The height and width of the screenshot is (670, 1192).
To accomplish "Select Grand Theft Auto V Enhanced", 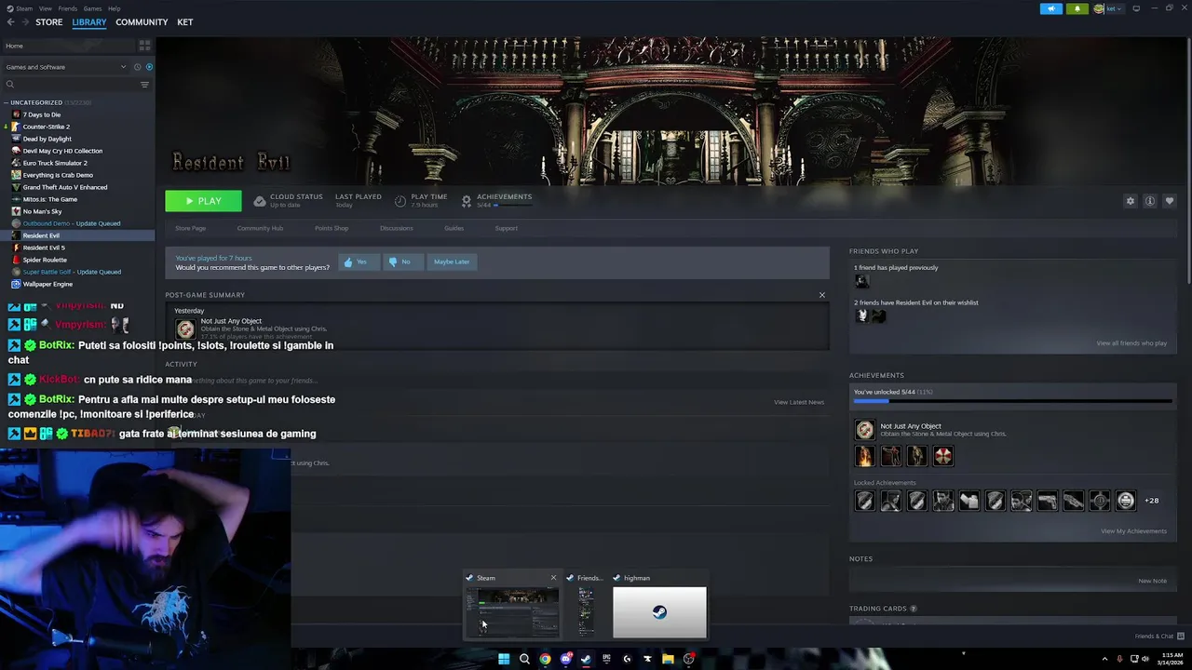I will [x=64, y=187].
